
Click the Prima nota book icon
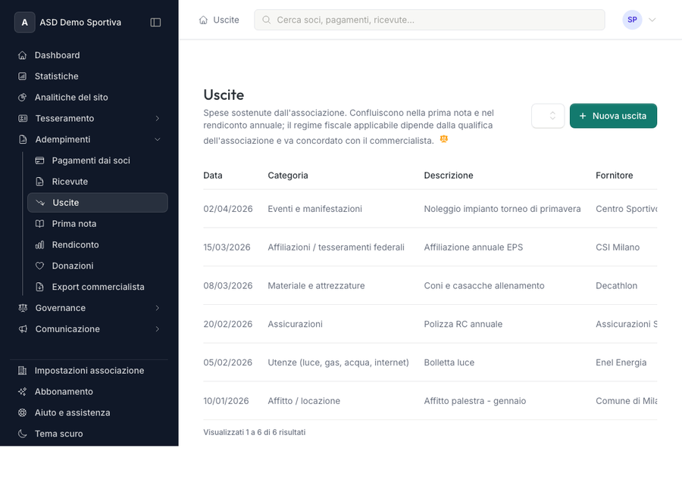tap(39, 224)
